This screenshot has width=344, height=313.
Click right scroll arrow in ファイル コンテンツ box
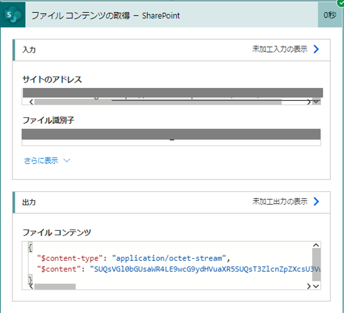coord(309,286)
